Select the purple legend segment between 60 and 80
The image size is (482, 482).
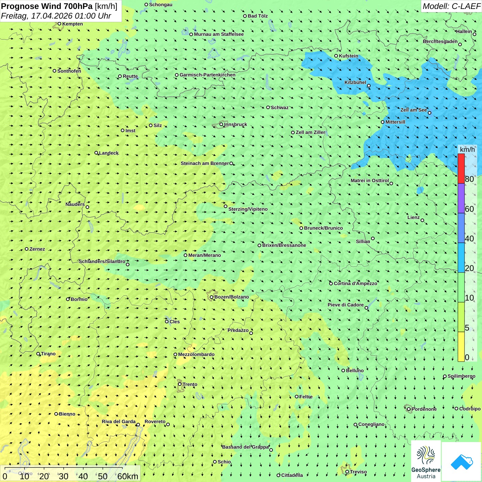(461, 198)
